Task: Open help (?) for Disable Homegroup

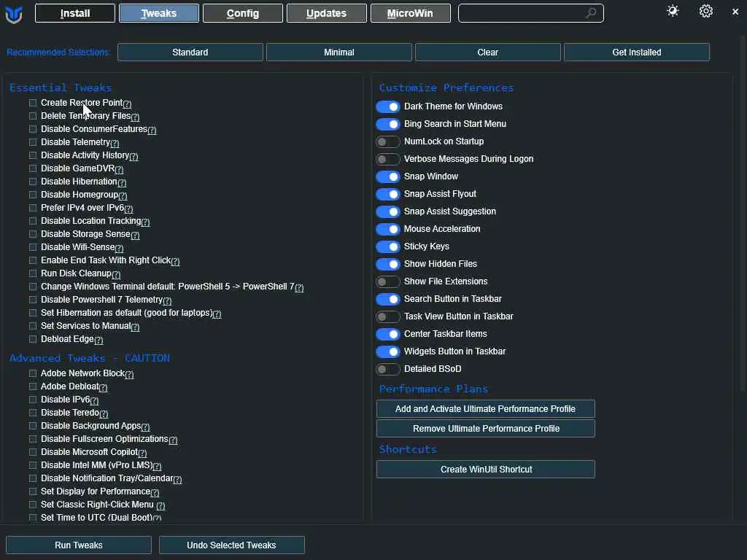Action: click(123, 195)
